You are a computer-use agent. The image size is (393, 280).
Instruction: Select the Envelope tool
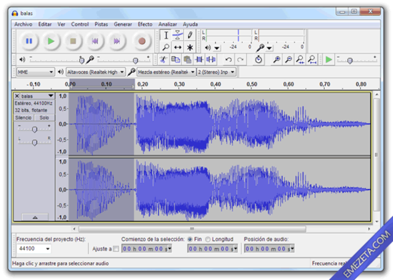point(177,35)
